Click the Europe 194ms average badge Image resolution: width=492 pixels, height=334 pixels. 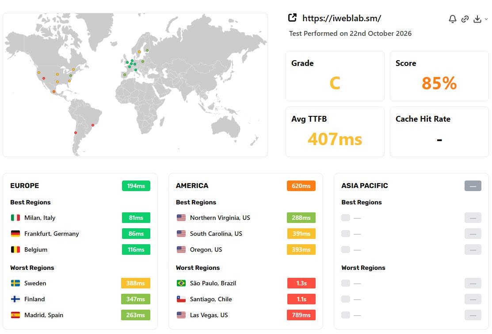click(136, 186)
